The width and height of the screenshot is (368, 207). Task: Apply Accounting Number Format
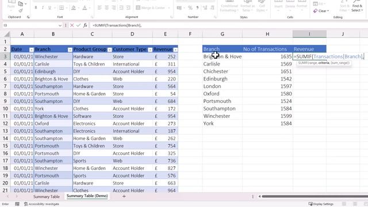[179, 7]
